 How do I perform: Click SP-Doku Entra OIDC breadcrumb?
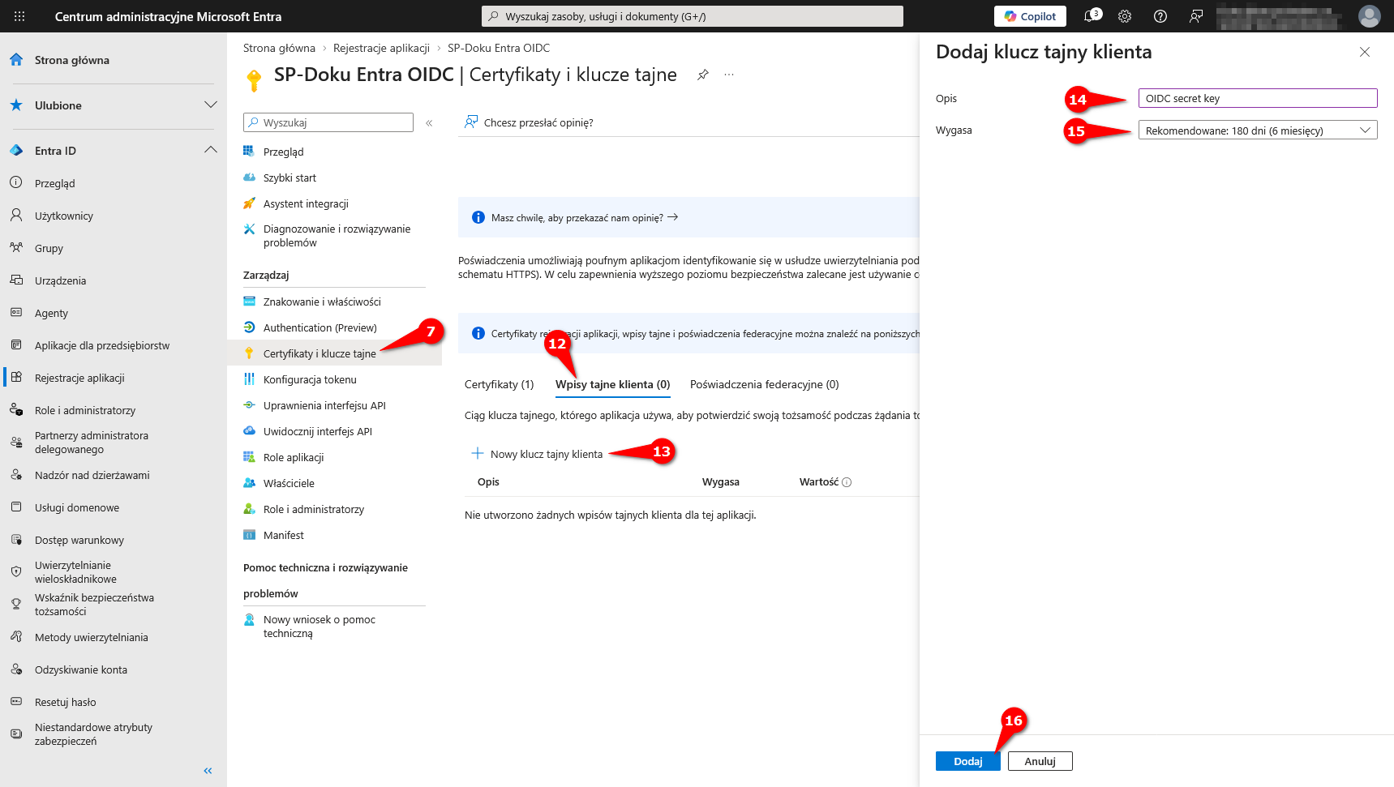(x=499, y=48)
